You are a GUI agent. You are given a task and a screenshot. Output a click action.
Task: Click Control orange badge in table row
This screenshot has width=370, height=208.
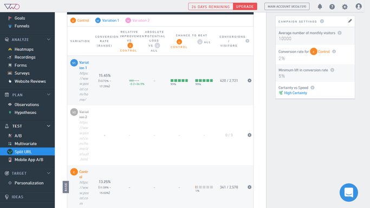(74, 172)
